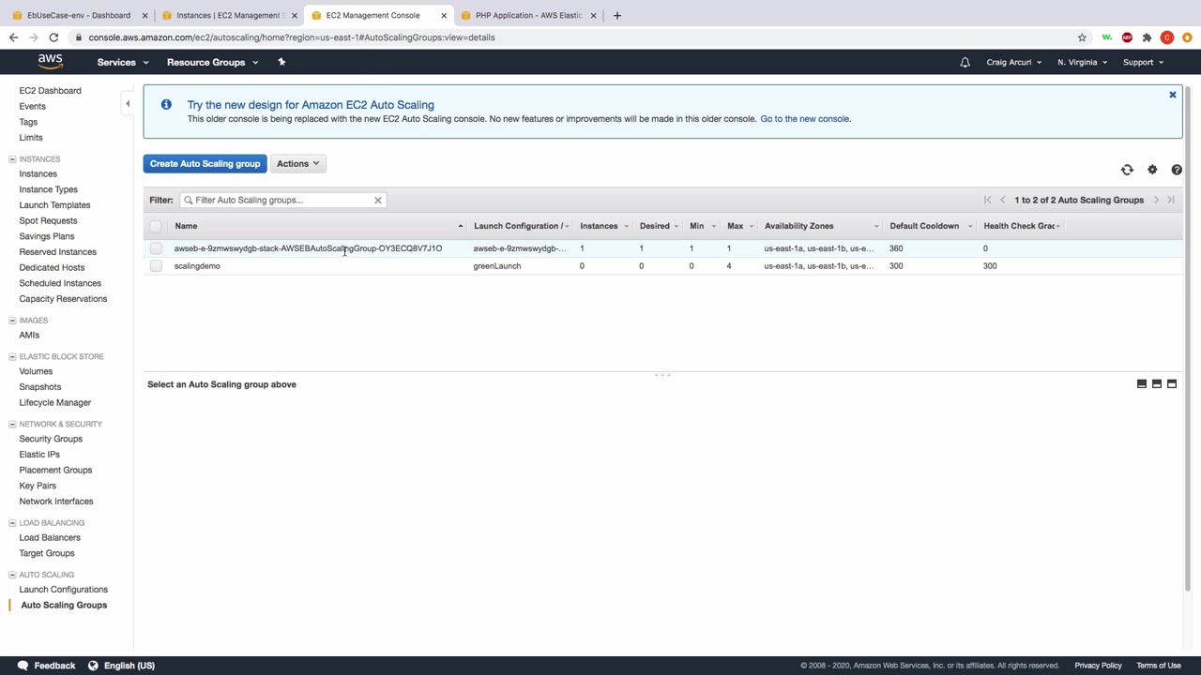Open the Feedback speech bubble icon
1201x675 pixels.
coord(21,666)
